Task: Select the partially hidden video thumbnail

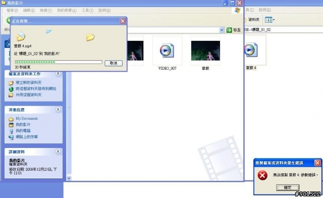Action: 135,51
